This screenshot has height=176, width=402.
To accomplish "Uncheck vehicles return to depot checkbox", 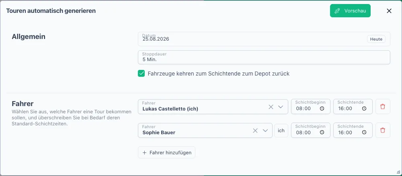I will coord(141,74).
